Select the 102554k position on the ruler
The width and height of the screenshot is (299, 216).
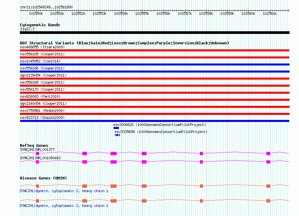[x=121, y=13]
